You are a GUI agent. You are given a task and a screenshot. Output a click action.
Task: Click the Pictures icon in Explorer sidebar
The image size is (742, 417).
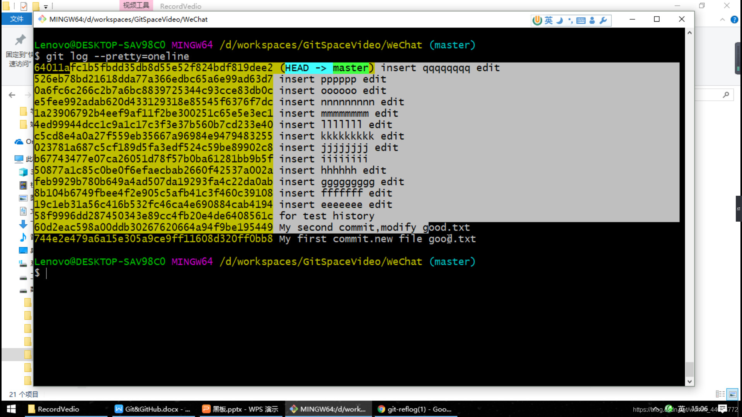tap(23, 198)
